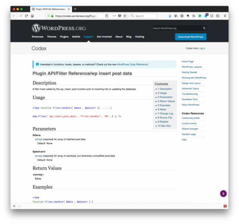Open the Plugins navigation menu item
This screenshot has height=224, width=239.
tap(64, 37)
